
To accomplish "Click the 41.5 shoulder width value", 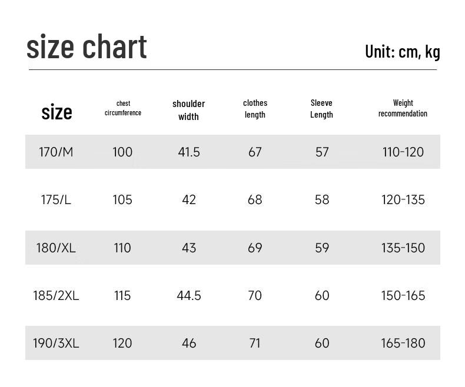I will [x=189, y=152].
